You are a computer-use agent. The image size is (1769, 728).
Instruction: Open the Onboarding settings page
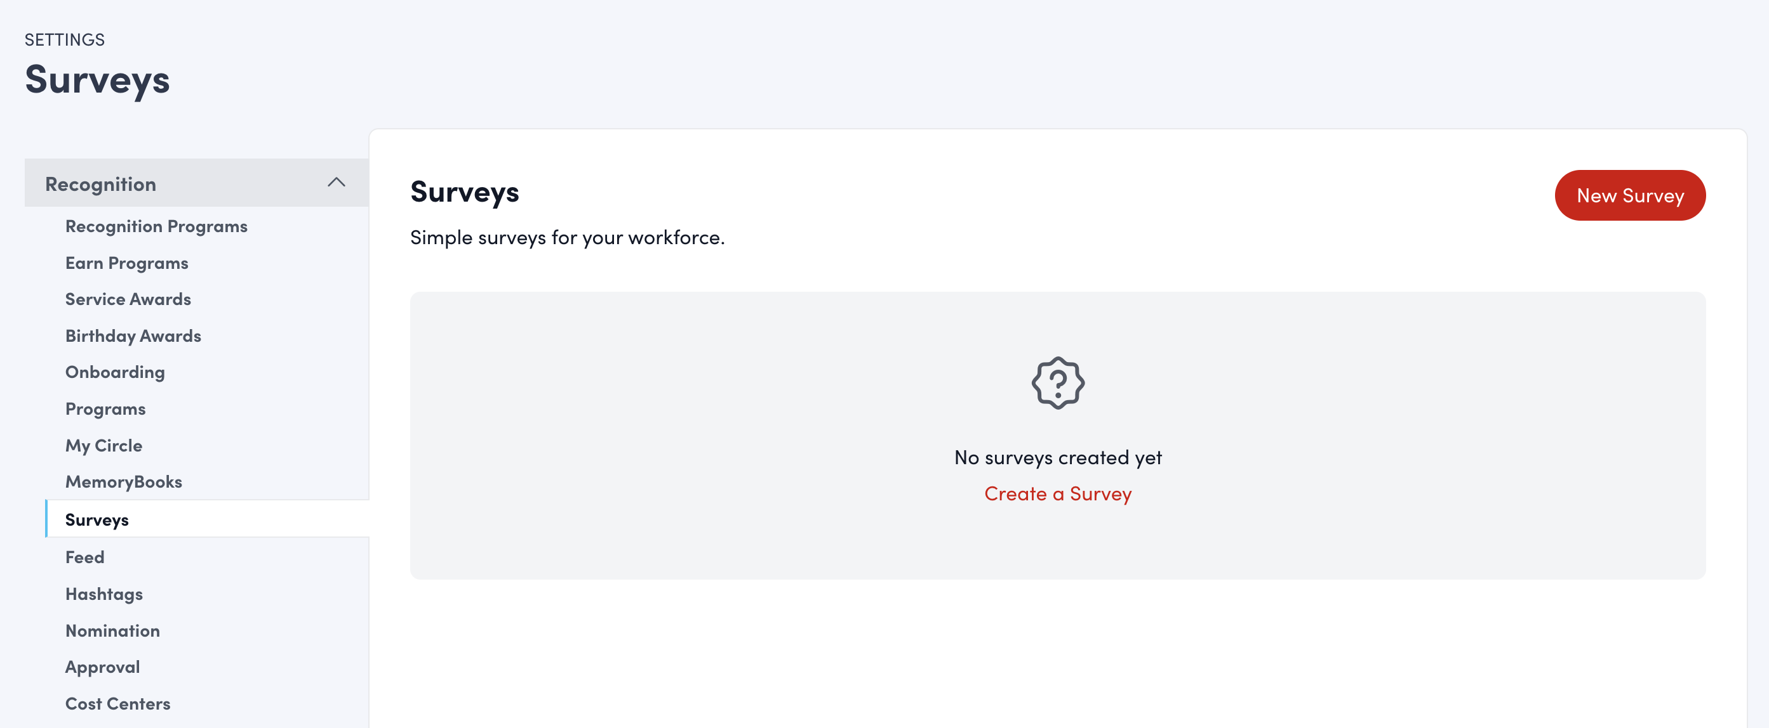[115, 373]
